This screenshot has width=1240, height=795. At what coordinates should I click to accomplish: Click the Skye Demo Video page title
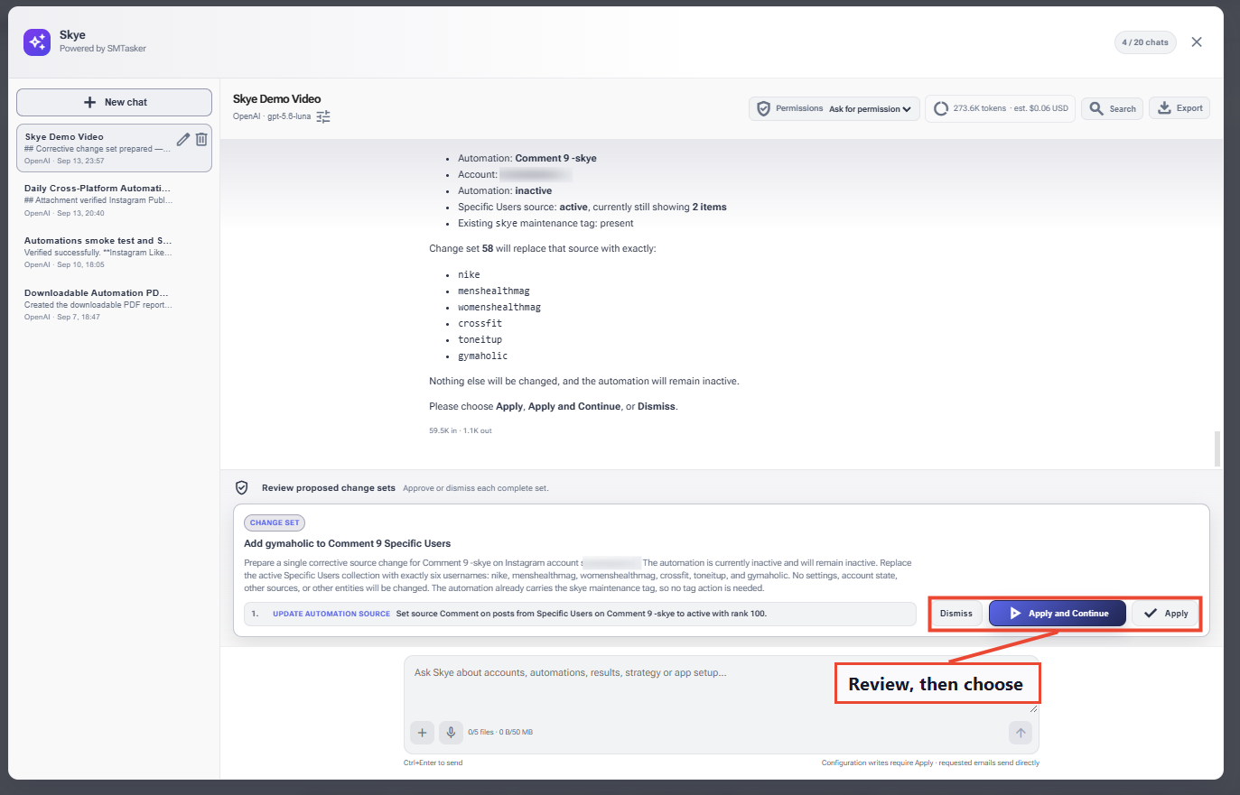[x=276, y=99]
